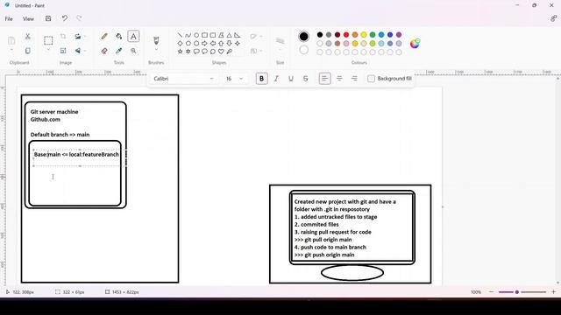Viewport: 561px width, 315px height.
Task: Pick the yellow colour swatch
Action: [364, 35]
